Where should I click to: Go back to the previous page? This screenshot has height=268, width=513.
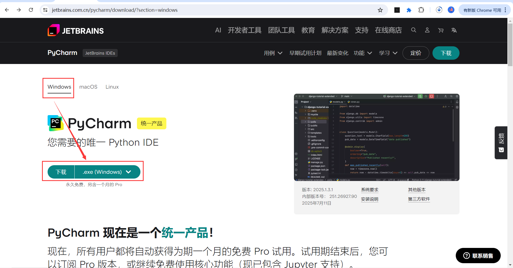pos(7,10)
